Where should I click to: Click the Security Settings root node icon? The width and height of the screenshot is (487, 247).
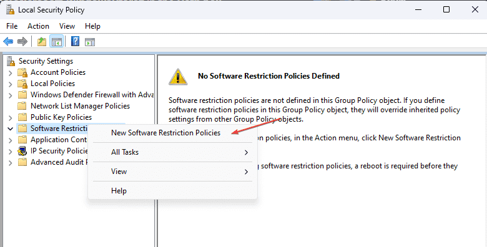point(11,61)
